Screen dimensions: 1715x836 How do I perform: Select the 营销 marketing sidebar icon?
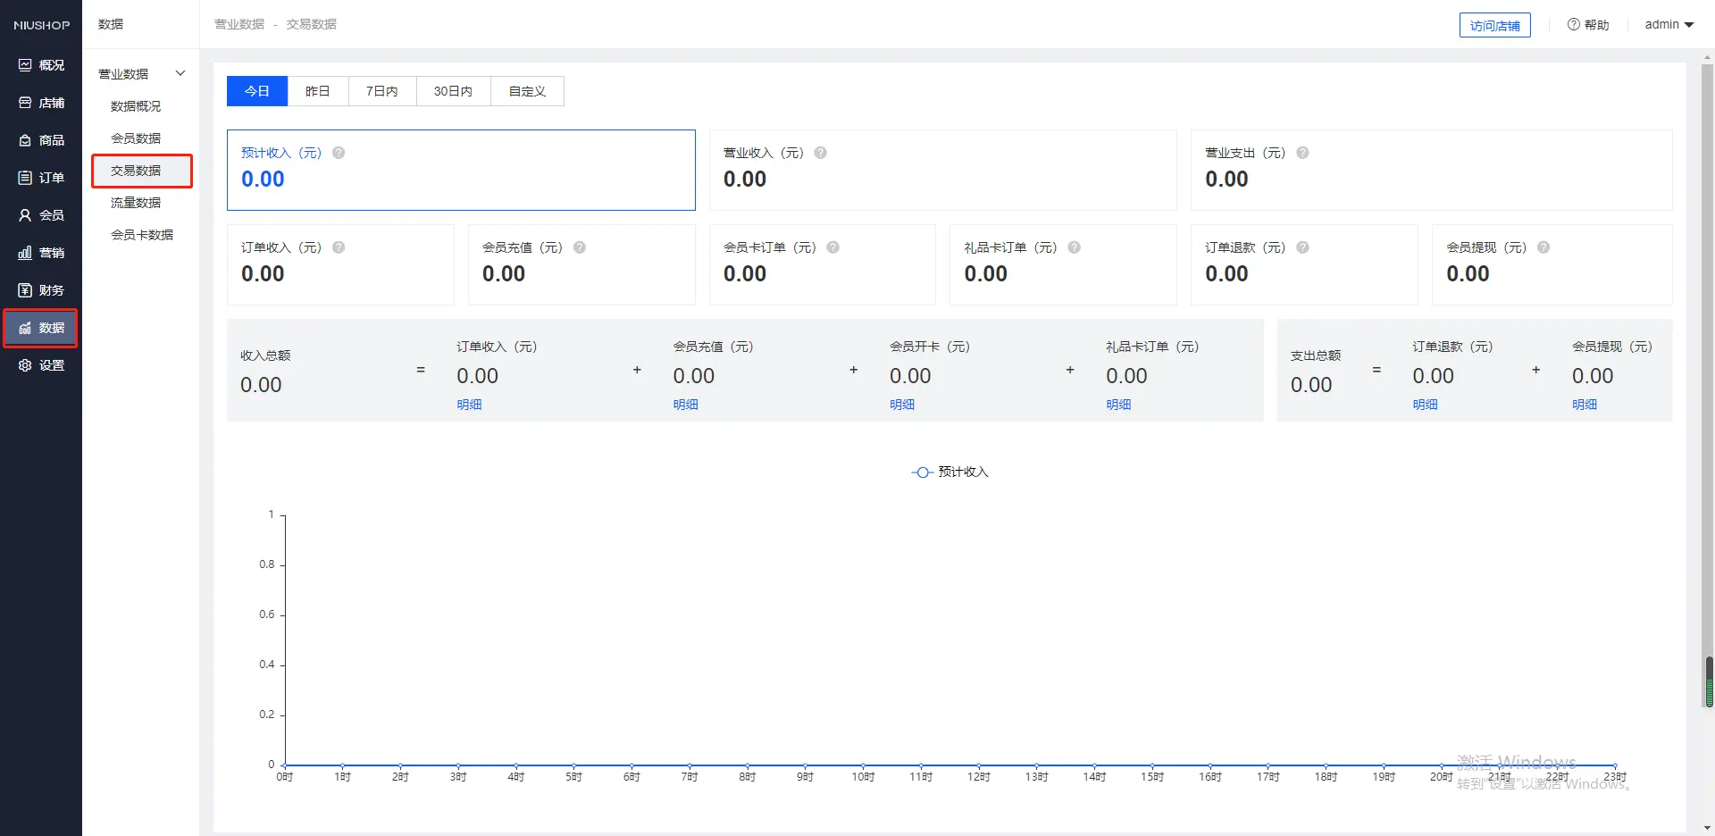[x=41, y=253]
